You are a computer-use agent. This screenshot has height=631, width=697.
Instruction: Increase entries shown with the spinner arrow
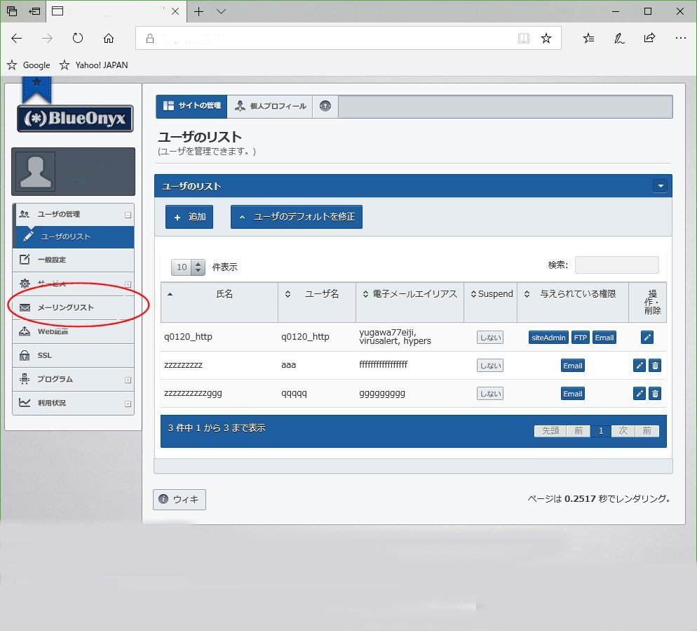click(x=198, y=263)
